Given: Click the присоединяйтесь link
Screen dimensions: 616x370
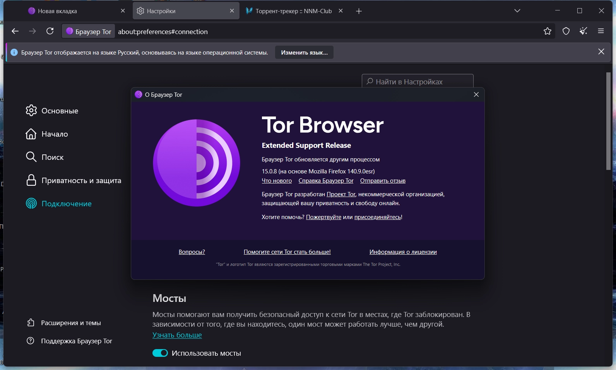Looking at the screenshot, I should pos(378,217).
